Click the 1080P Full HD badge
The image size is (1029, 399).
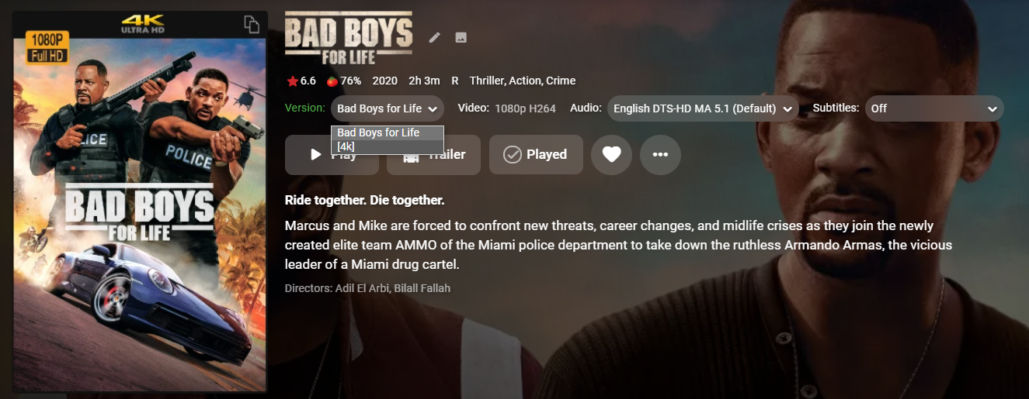(47, 47)
